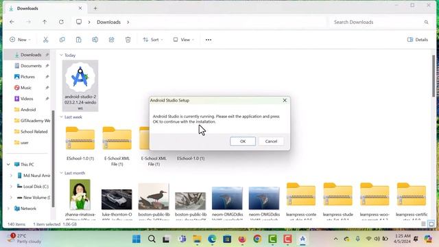439x247 pixels.
Task: Click the Delete trash icon
Action: 128,40
